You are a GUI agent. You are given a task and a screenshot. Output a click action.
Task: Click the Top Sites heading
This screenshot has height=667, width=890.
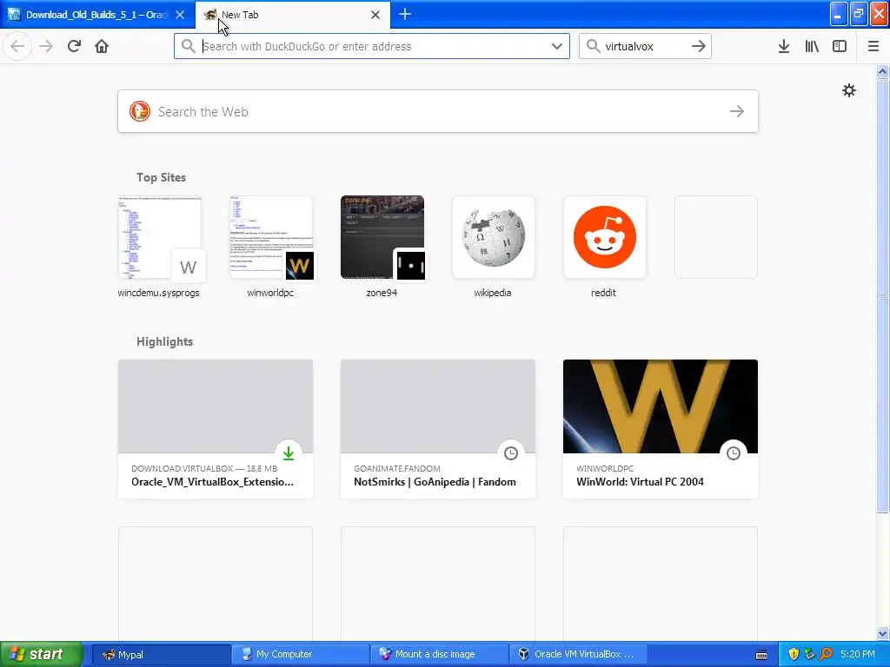point(161,177)
